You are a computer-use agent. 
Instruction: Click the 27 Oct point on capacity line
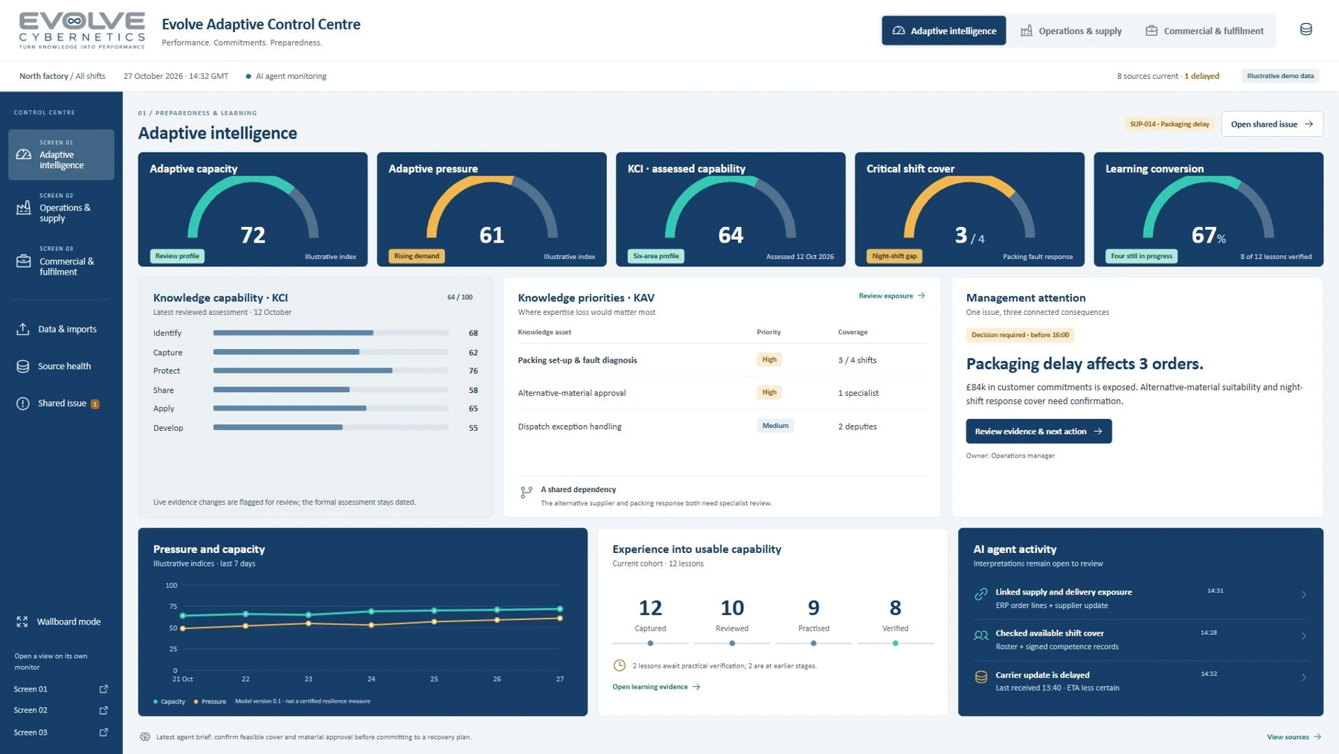pyautogui.click(x=559, y=609)
